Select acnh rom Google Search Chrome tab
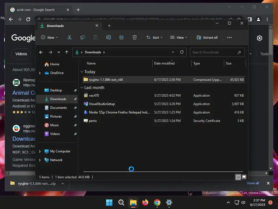The image size is (278, 209). [x=40, y=10]
